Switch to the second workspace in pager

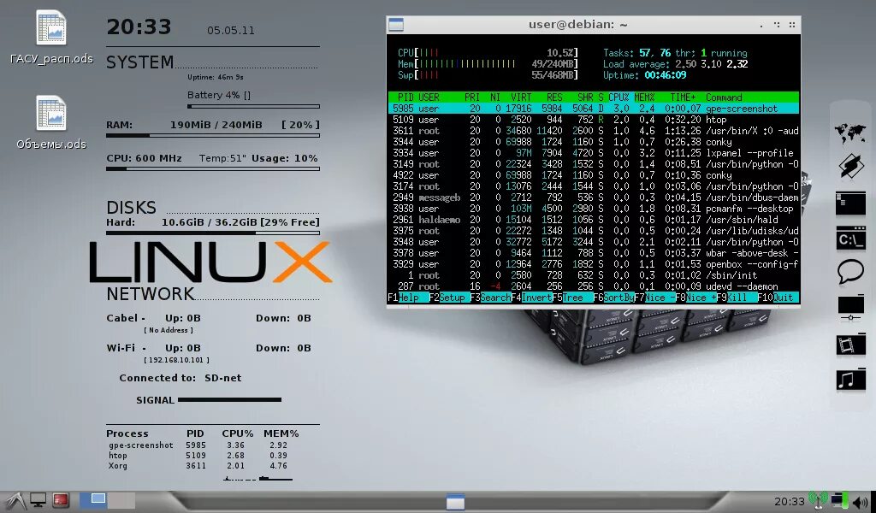point(121,499)
